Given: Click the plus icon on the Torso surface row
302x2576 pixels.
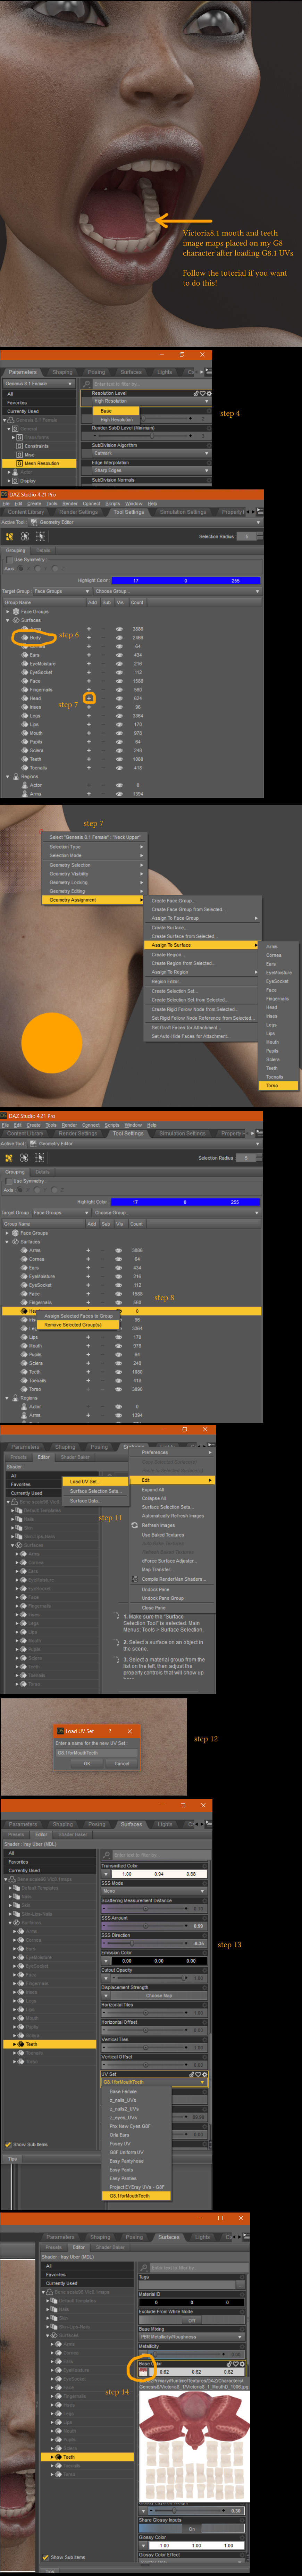Looking at the screenshot, I should (x=89, y=1389).
